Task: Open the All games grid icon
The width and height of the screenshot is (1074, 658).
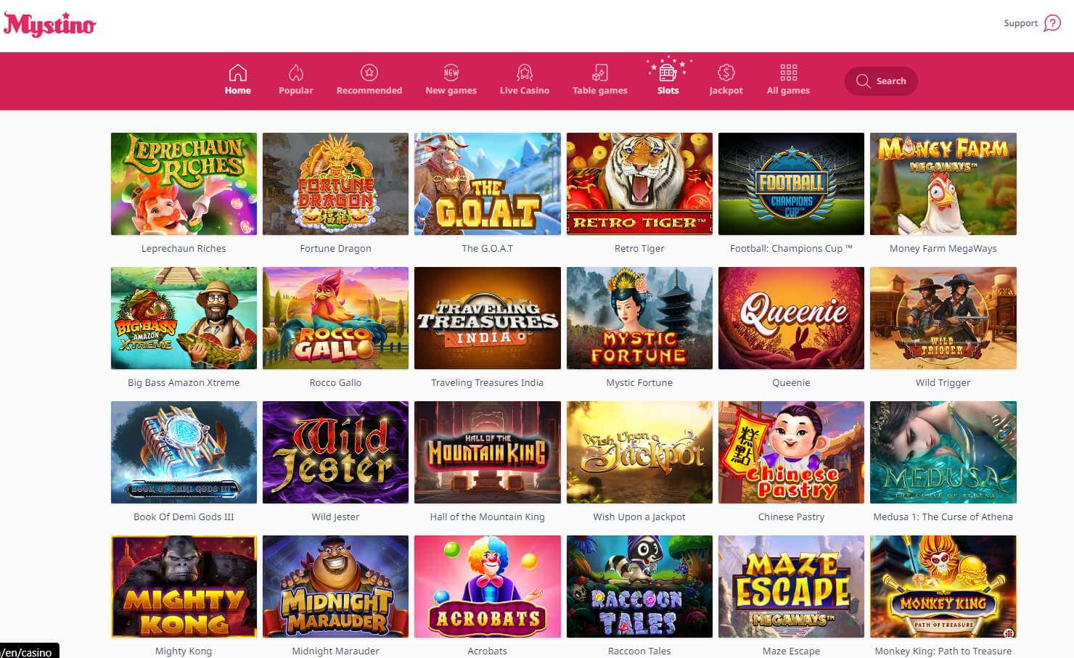Action: coord(788,73)
